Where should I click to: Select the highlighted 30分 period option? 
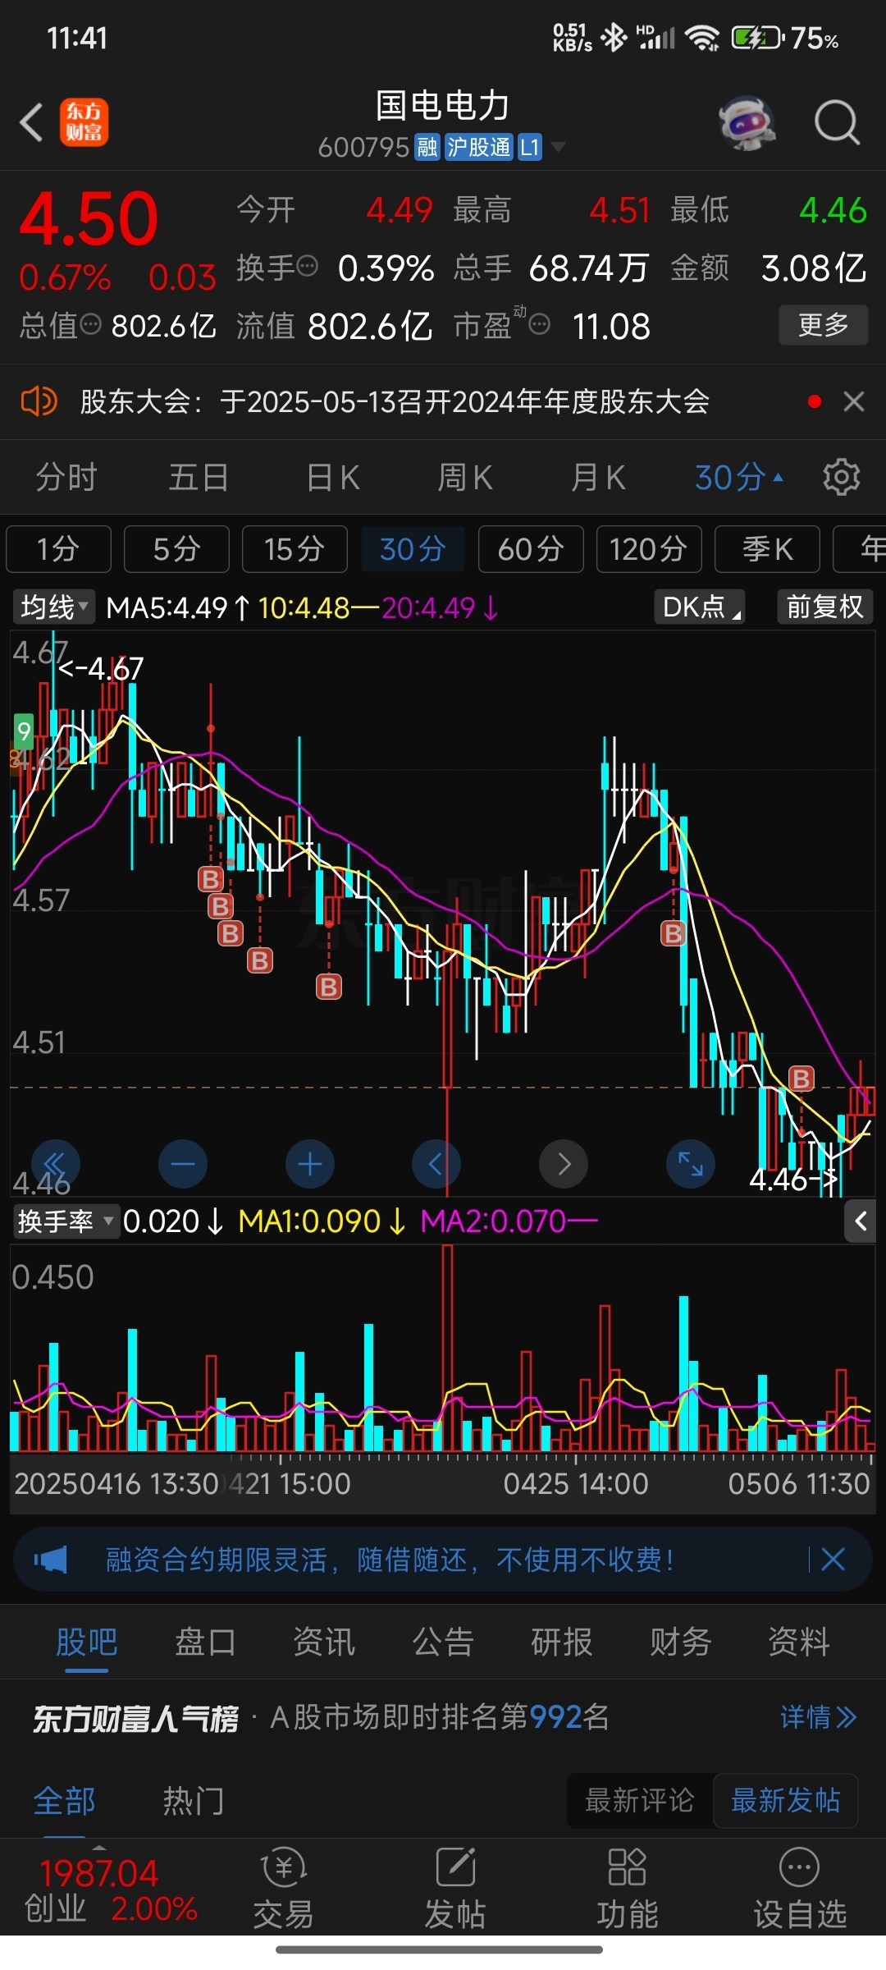pos(413,549)
